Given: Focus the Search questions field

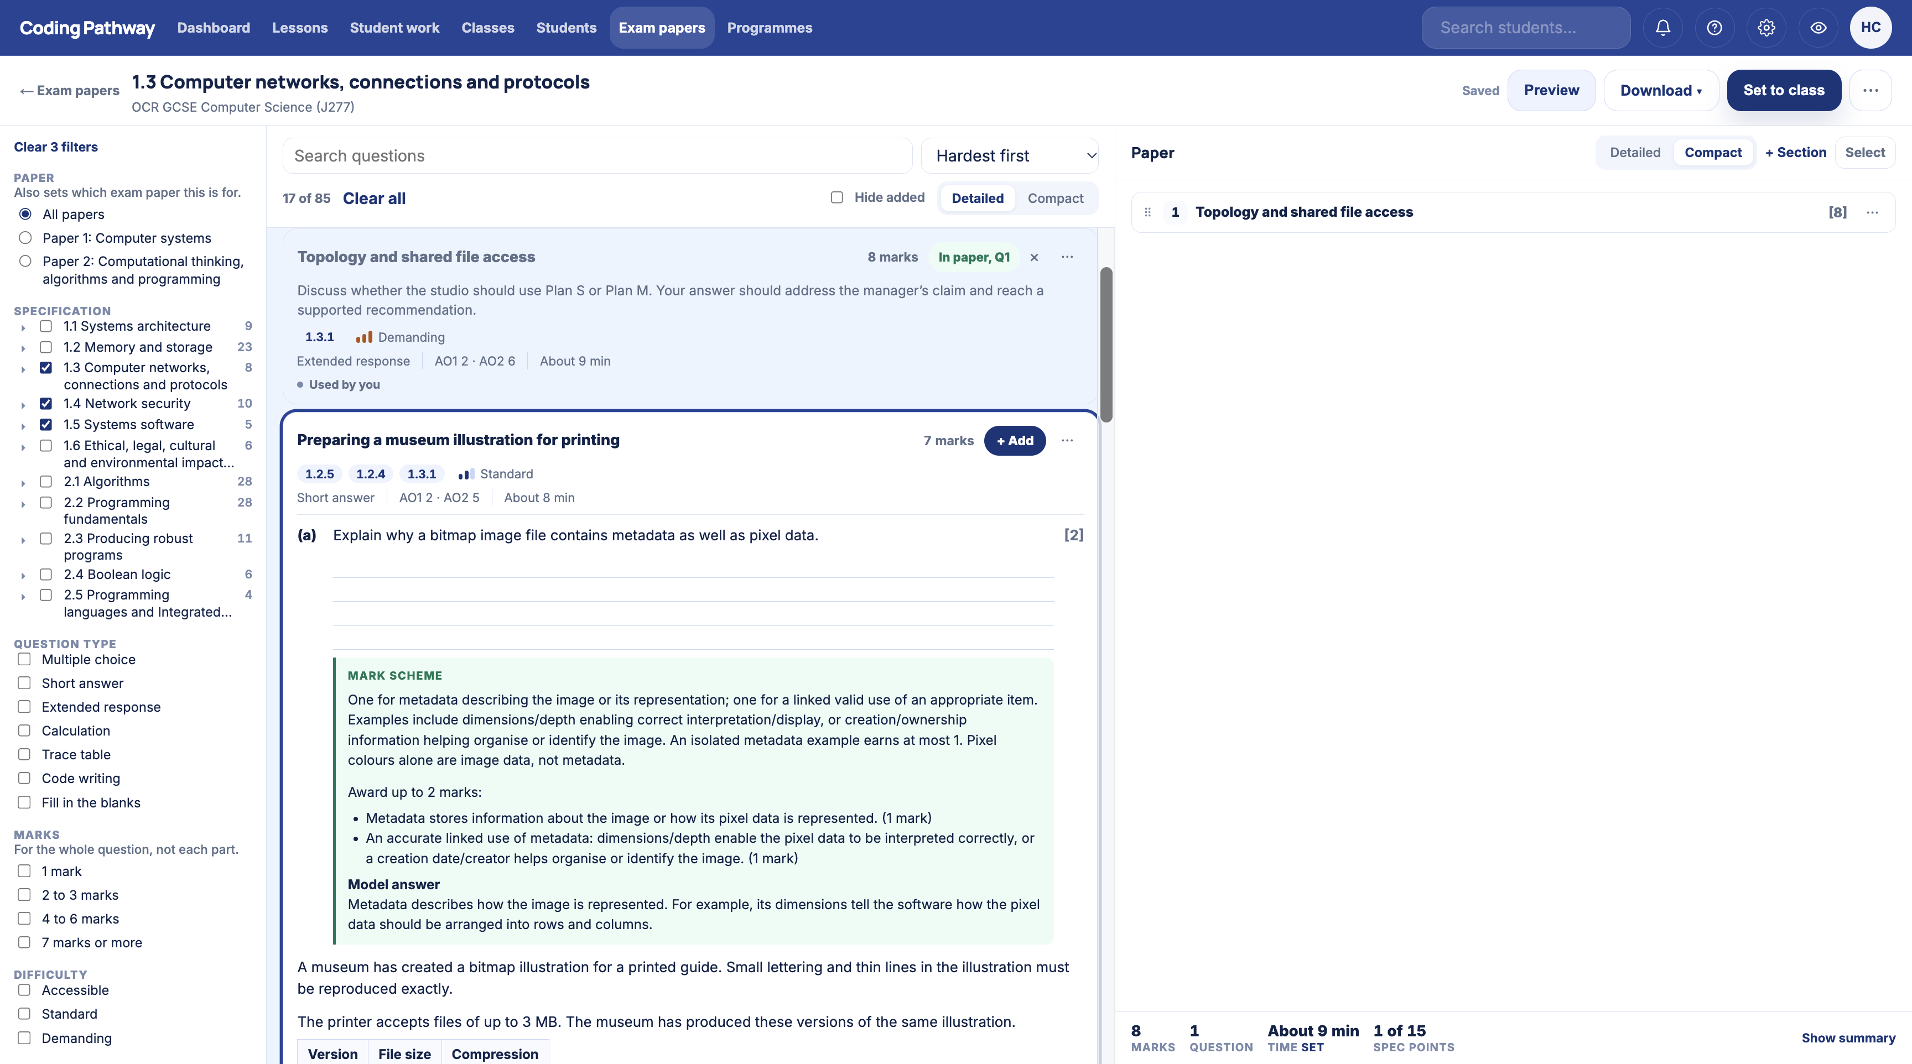Looking at the screenshot, I should pos(597,156).
